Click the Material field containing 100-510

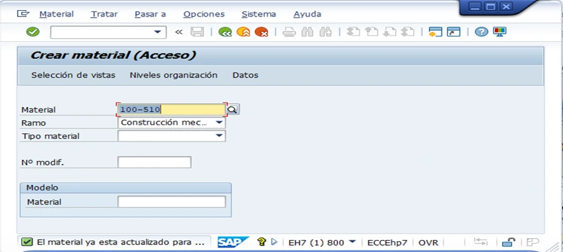tap(172, 110)
